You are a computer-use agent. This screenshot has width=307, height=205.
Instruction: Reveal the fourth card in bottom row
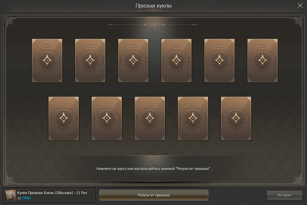193,118
